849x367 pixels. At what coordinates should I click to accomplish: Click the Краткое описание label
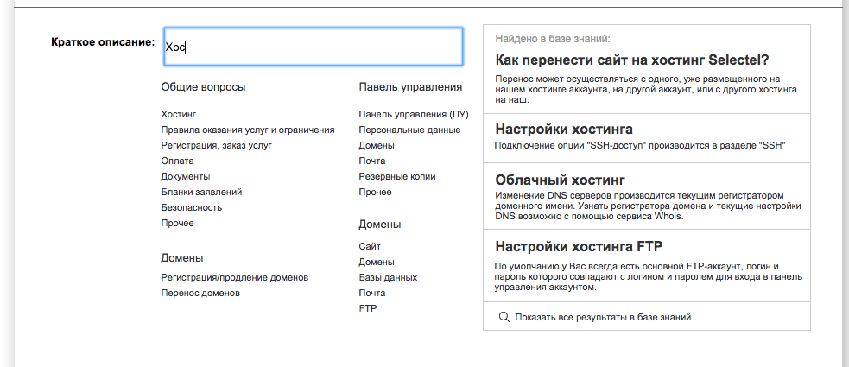103,42
